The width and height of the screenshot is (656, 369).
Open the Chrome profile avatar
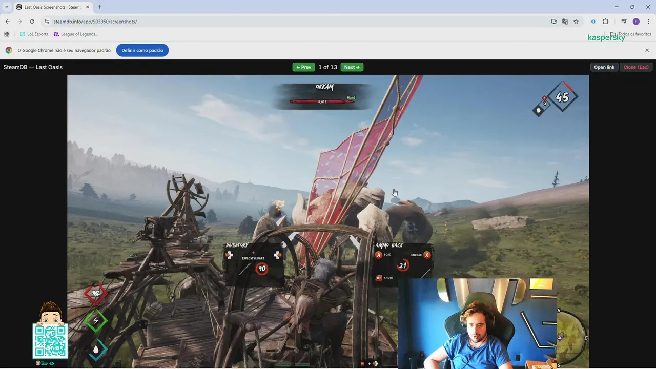[x=636, y=22]
